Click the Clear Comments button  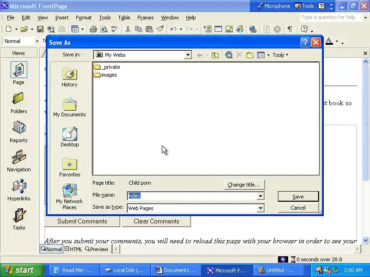coord(156,222)
